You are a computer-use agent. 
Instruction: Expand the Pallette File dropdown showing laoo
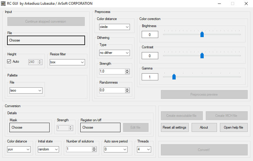tap(26, 90)
